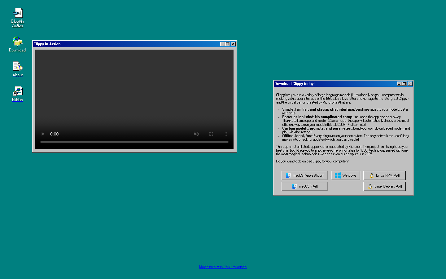The height and width of the screenshot is (279, 446).
Task: Download the macOS (Apple Silicon) build
Action: pyautogui.click(x=305, y=175)
